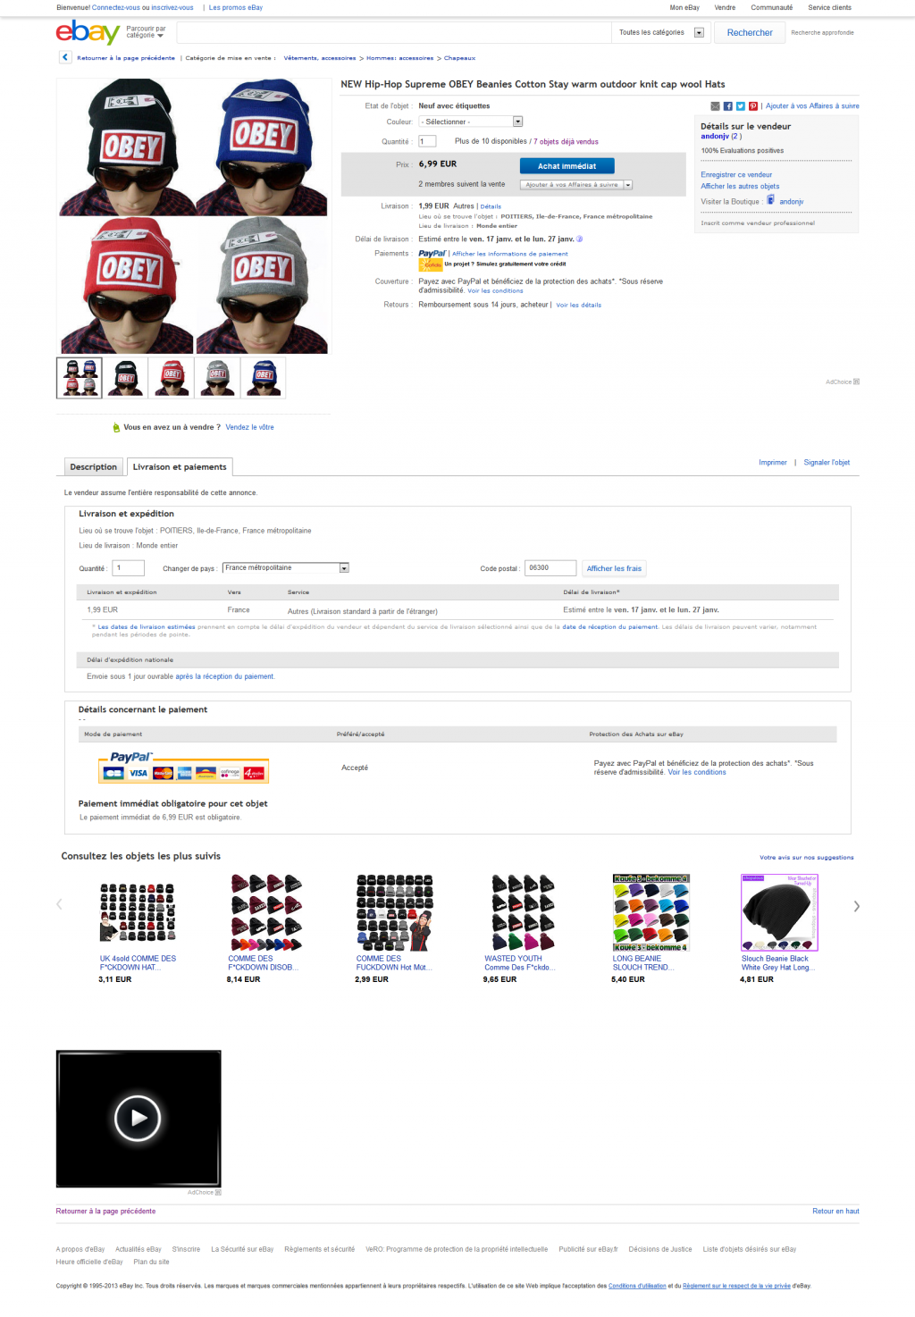Click the Achat immédiat button
This screenshot has height=1317, width=915.
coord(567,166)
